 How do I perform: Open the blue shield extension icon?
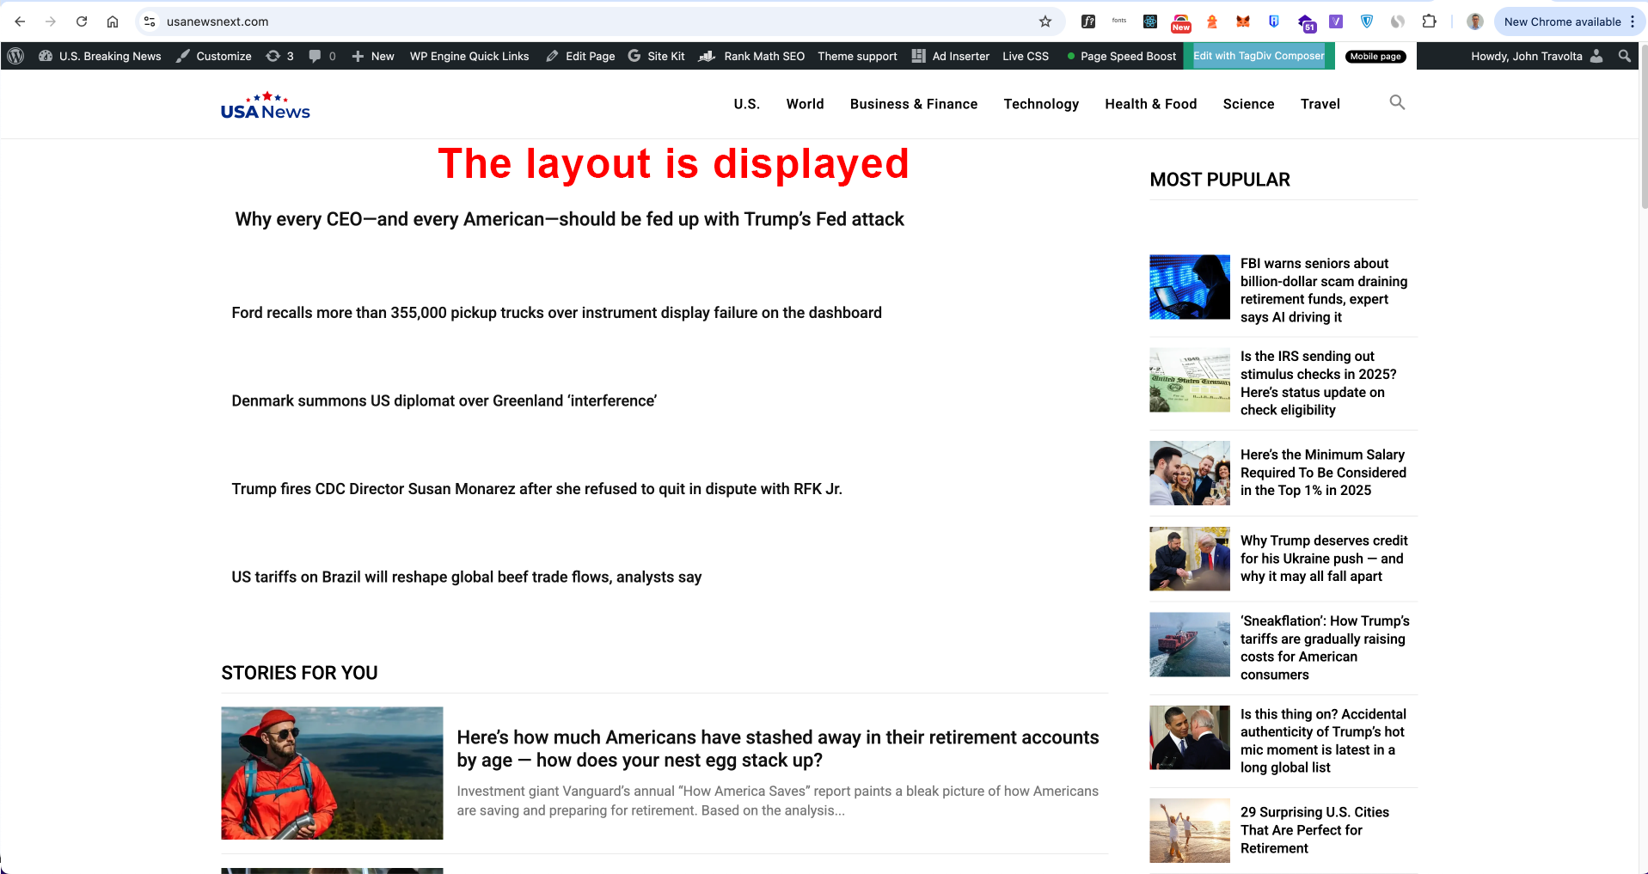(x=1367, y=21)
